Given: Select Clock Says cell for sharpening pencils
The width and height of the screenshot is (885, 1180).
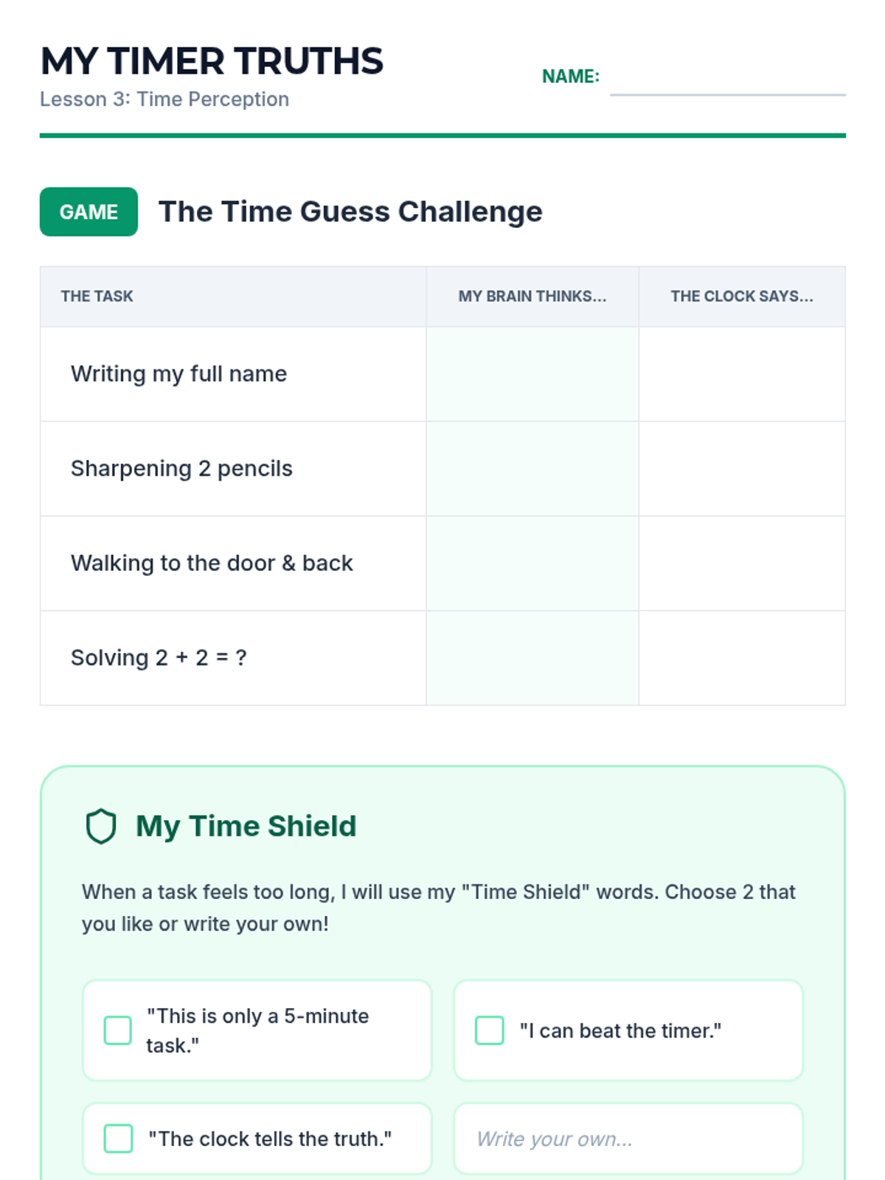Looking at the screenshot, I should tap(742, 468).
